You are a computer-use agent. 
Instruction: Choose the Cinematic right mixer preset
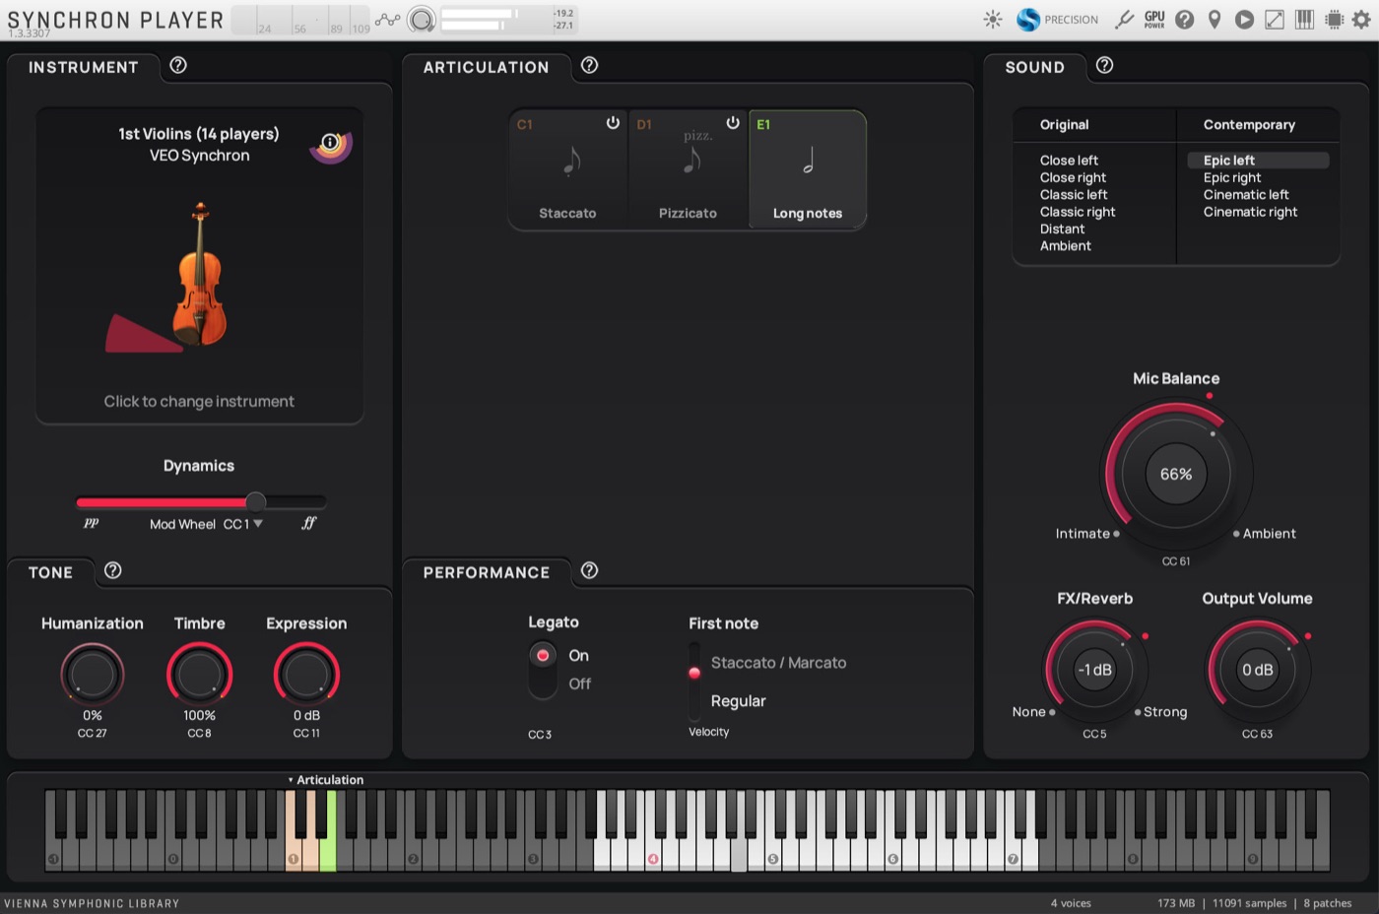[x=1250, y=212]
